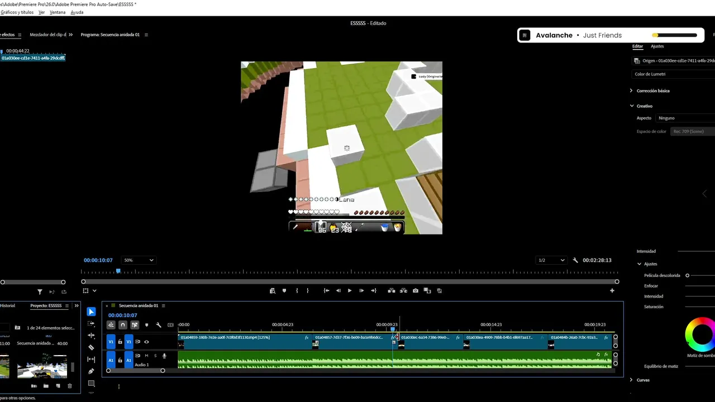This screenshot has height=402, width=715.
Task: Switch to the Historial tab
Action: 8,306
